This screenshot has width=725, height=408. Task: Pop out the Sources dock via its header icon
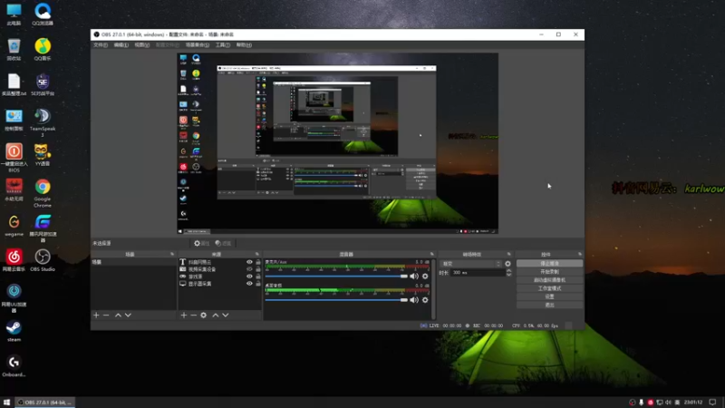[x=257, y=254]
